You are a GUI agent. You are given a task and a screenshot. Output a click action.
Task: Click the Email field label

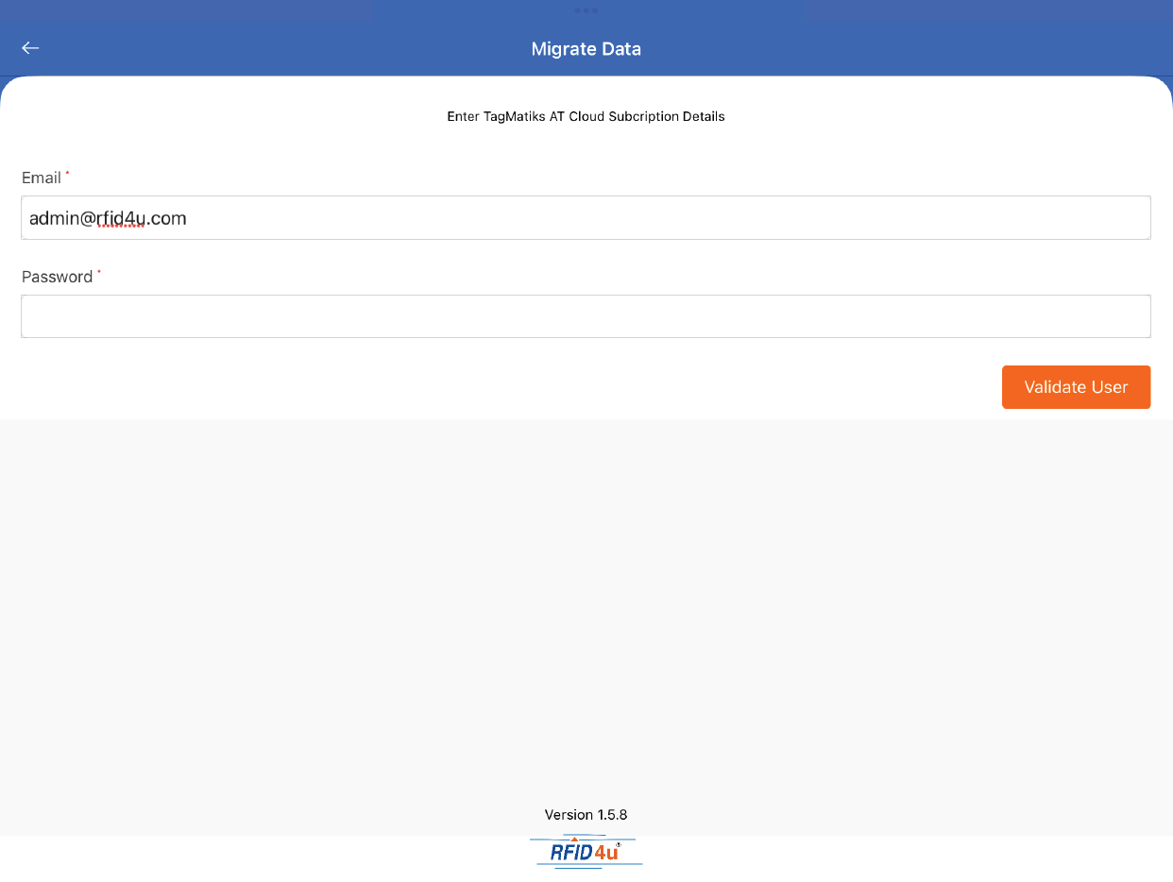pyautogui.click(x=41, y=178)
